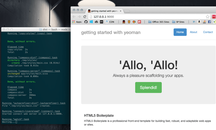The image size is (216, 130).
Task: Bookmark this page with the star icon
Action: click(x=207, y=16)
